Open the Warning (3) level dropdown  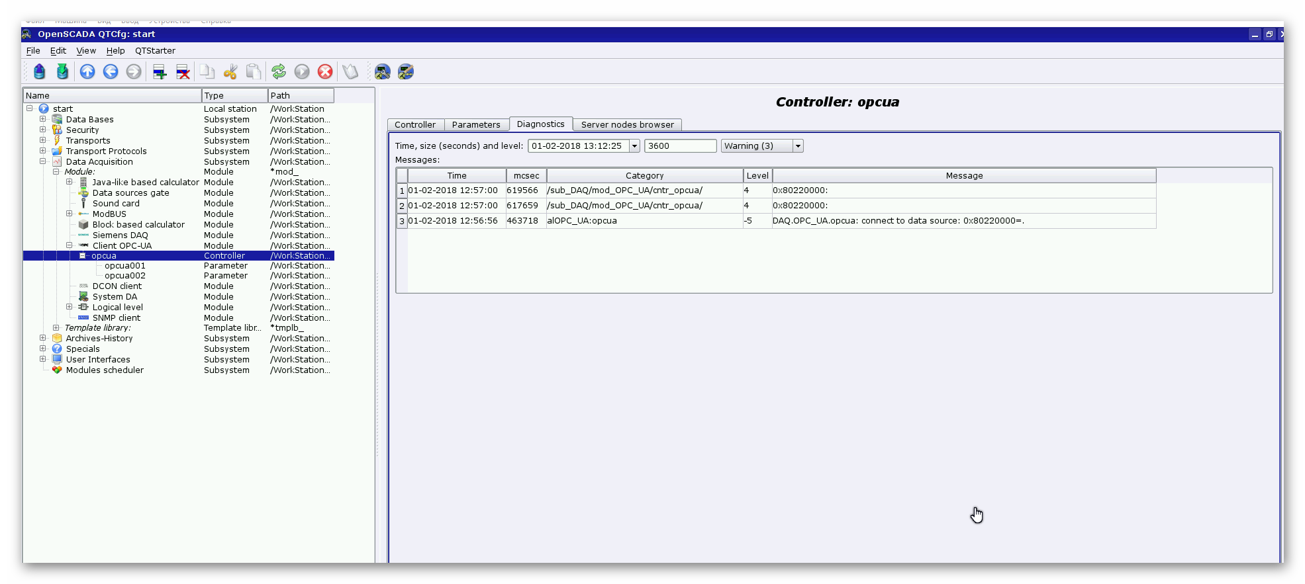798,146
